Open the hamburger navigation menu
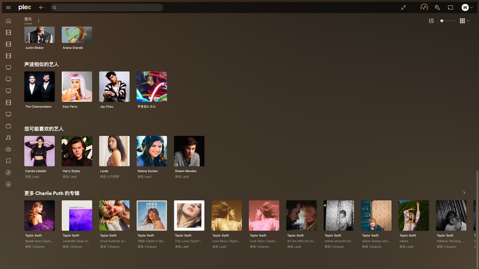 coord(8,7)
